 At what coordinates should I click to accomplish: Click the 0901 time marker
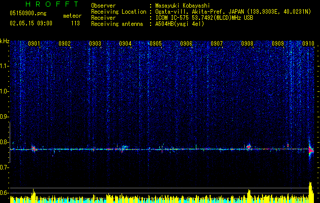tap(34, 44)
